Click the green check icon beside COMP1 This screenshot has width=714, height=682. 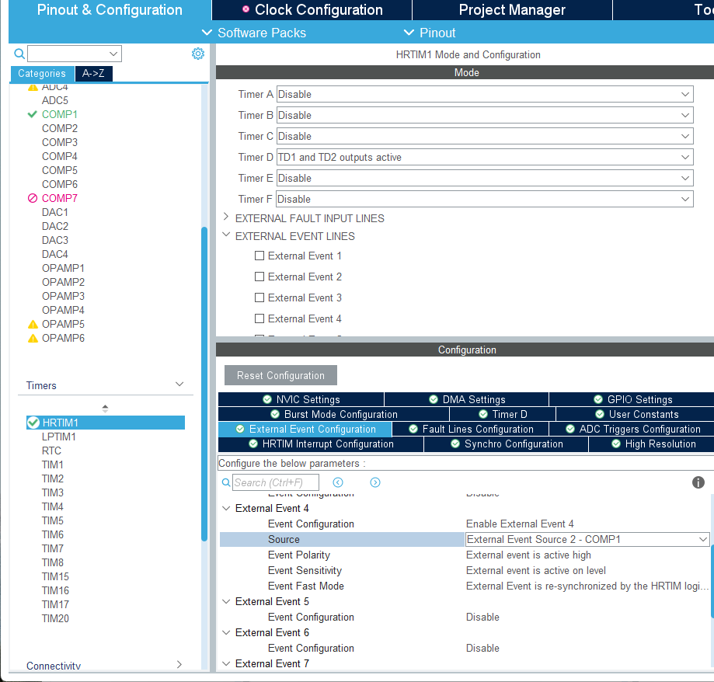[32, 114]
